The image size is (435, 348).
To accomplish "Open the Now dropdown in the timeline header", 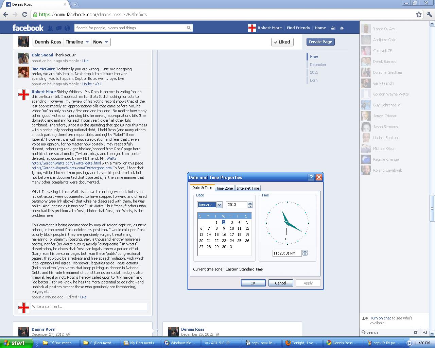I will 101,42.
